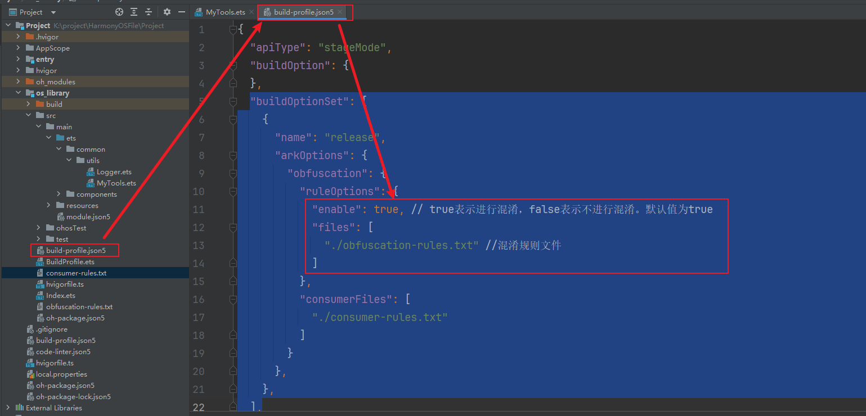Viewport: 866px width, 416px height.
Task: Click the Expand All icon in Project panel
Action: [x=134, y=12]
